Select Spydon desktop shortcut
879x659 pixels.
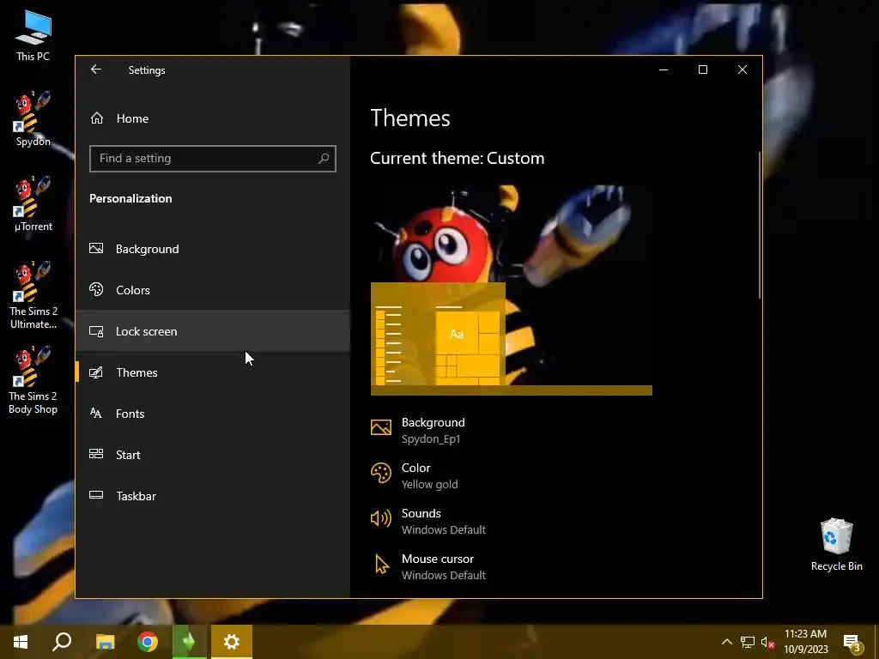click(33, 118)
